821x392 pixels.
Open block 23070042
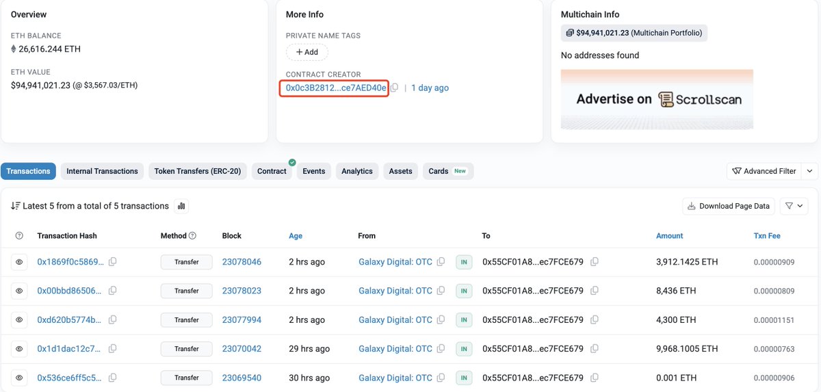(x=242, y=349)
